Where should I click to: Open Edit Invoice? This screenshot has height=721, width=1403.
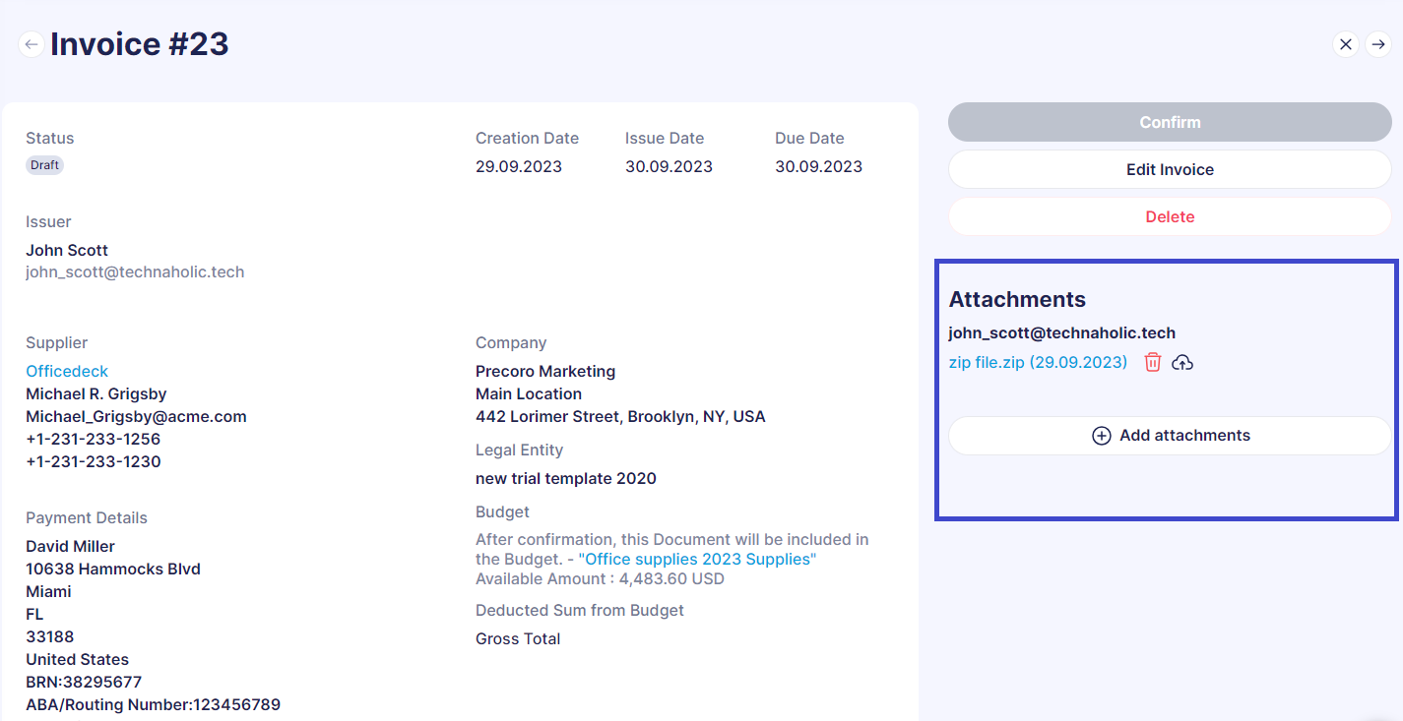pyautogui.click(x=1170, y=169)
